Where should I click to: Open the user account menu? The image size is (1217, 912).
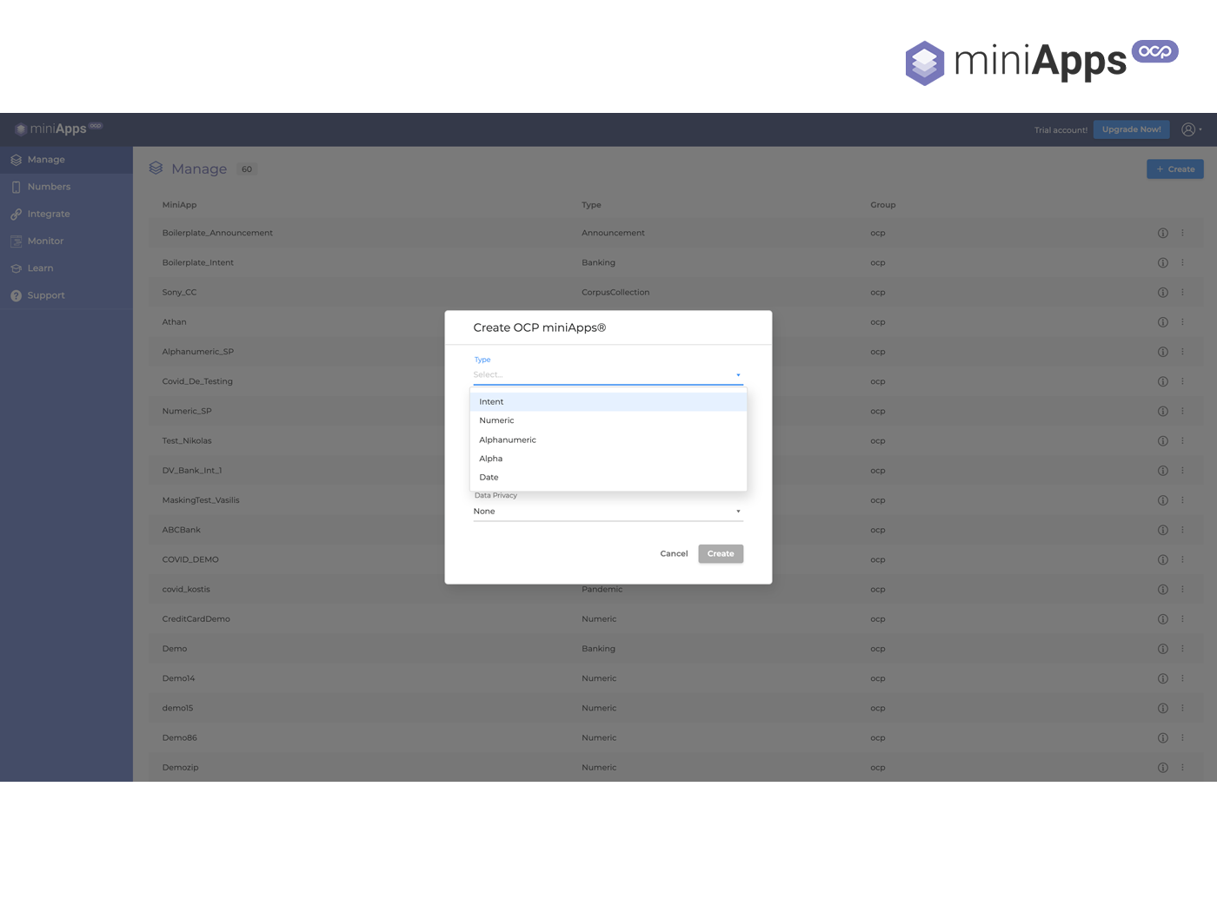(1191, 129)
